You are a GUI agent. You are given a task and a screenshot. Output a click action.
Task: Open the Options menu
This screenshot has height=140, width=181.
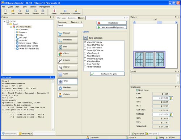tap(33, 7)
